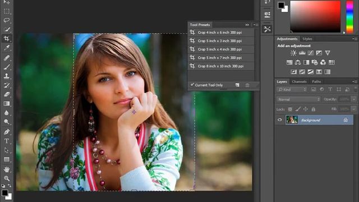
Task: Add a Threshold adjustment
Action: 310,72
